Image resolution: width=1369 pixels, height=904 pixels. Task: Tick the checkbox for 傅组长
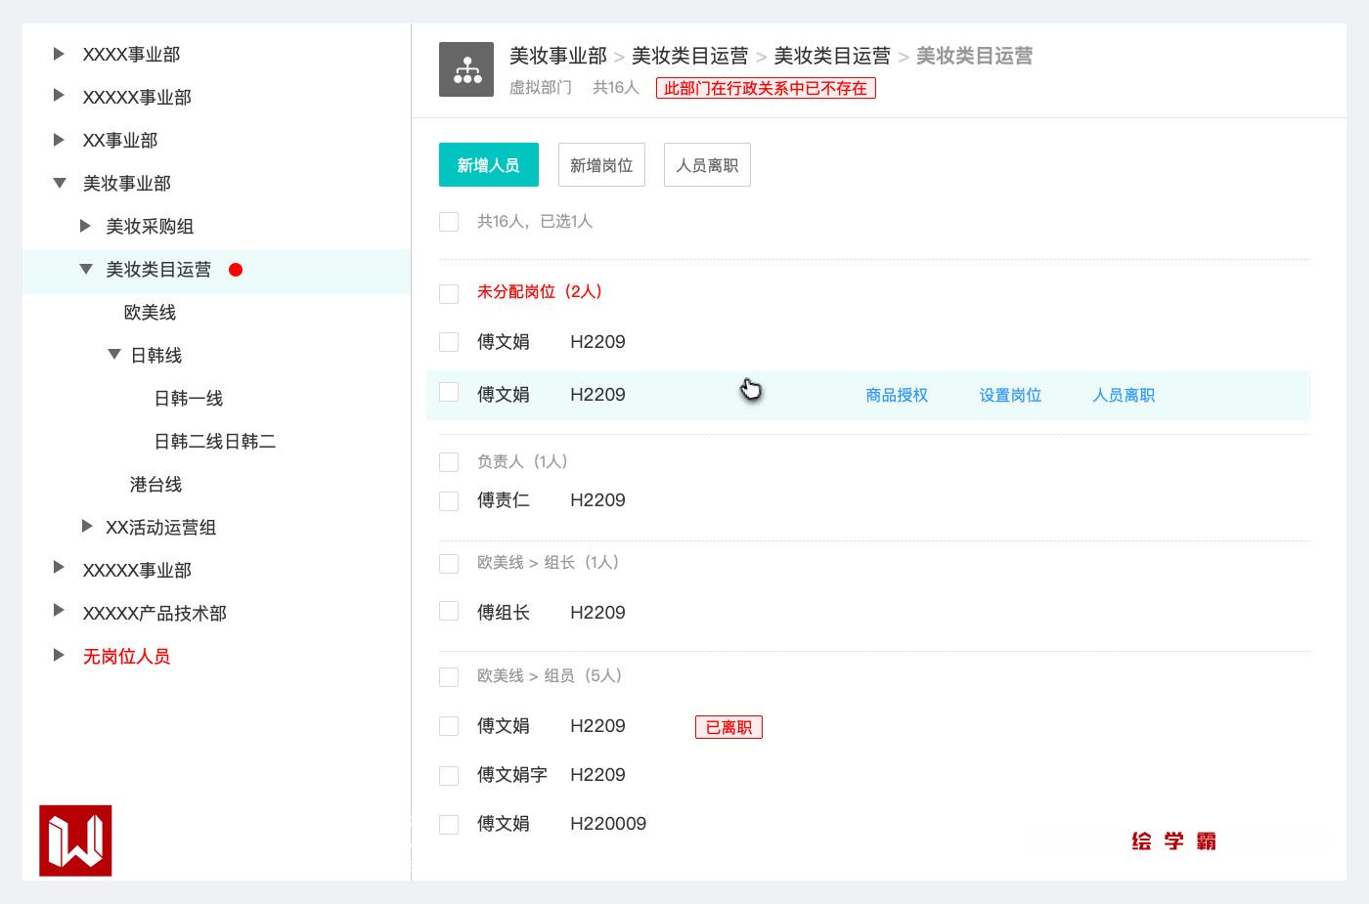click(x=449, y=612)
